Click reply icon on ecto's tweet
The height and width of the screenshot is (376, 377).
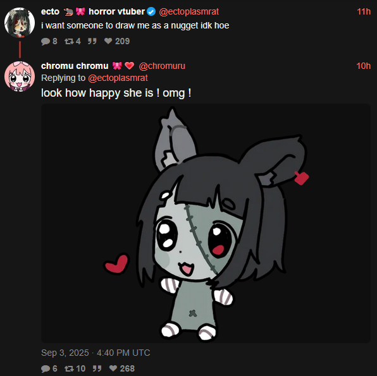click(46, 41)
